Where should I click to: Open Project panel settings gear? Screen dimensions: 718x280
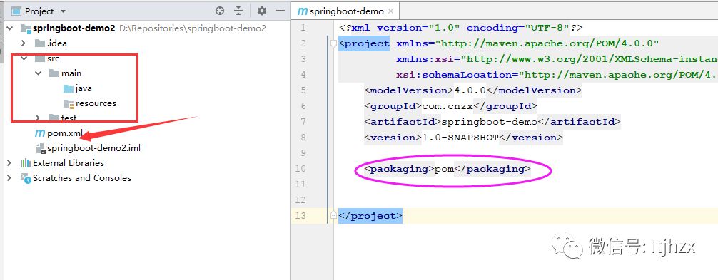click(261, 11)
